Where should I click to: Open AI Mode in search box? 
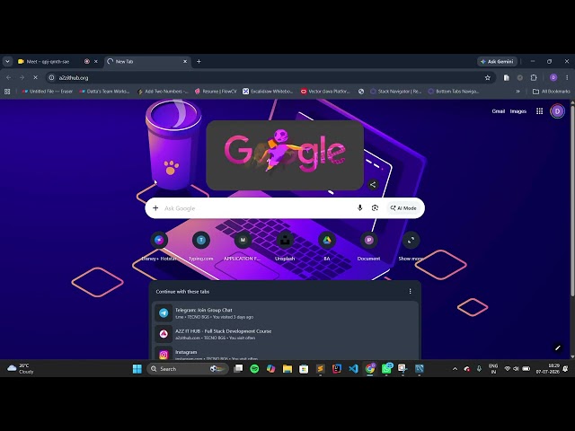403,208
